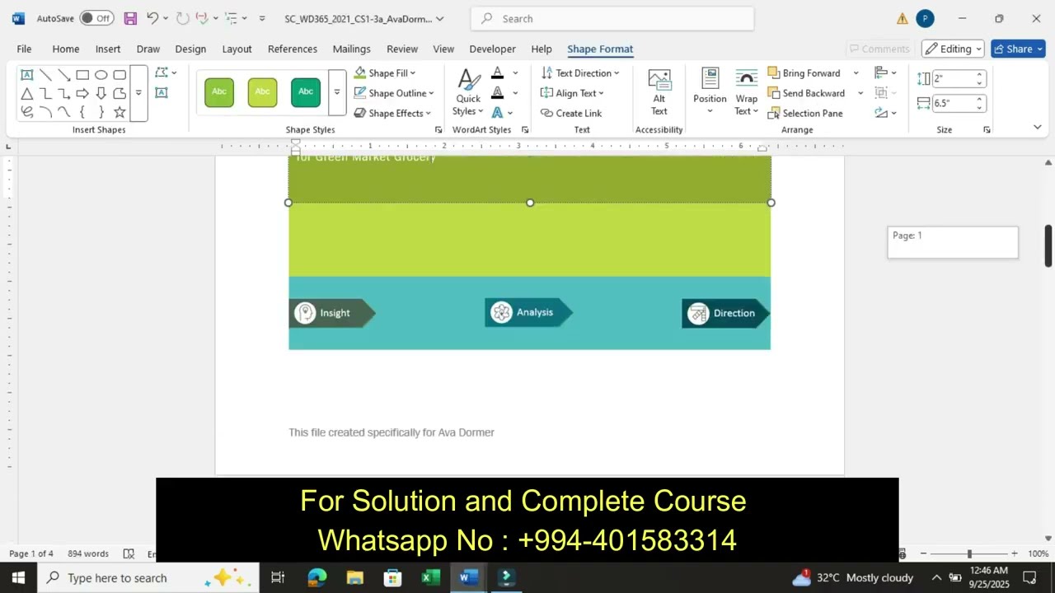
Task: Select the Oval shape
Action: point(101,75)
